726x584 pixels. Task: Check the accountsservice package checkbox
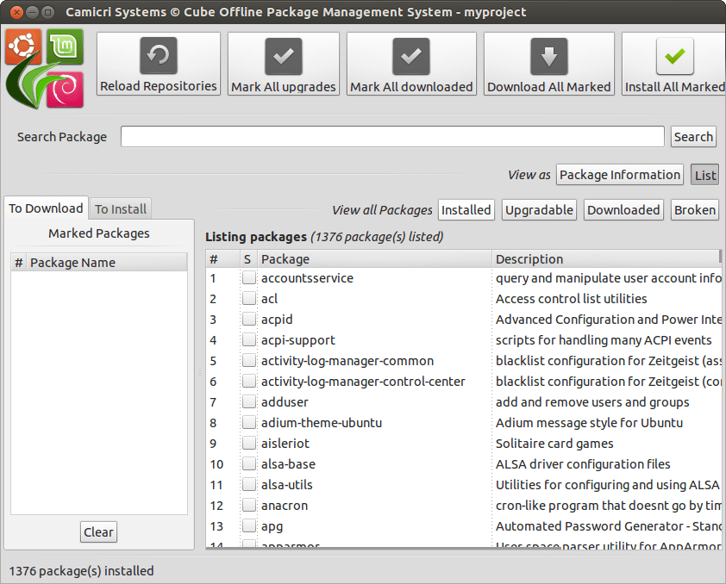(x=249, y=278)
